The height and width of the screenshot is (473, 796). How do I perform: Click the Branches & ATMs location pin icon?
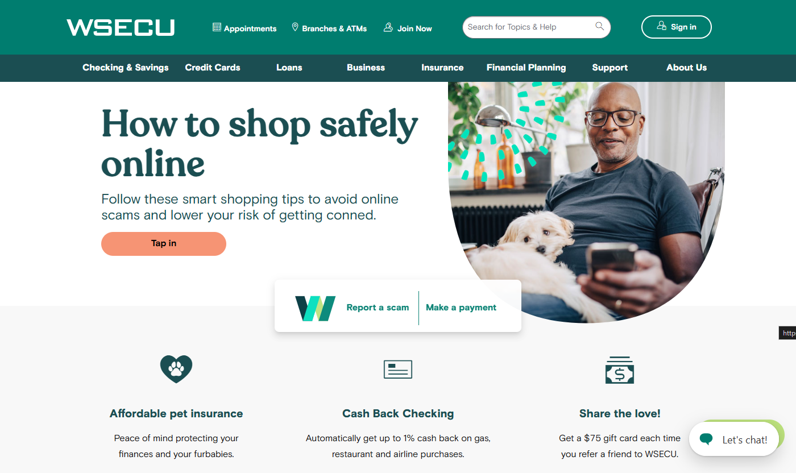pyautogui.click(x=295, y=27)
